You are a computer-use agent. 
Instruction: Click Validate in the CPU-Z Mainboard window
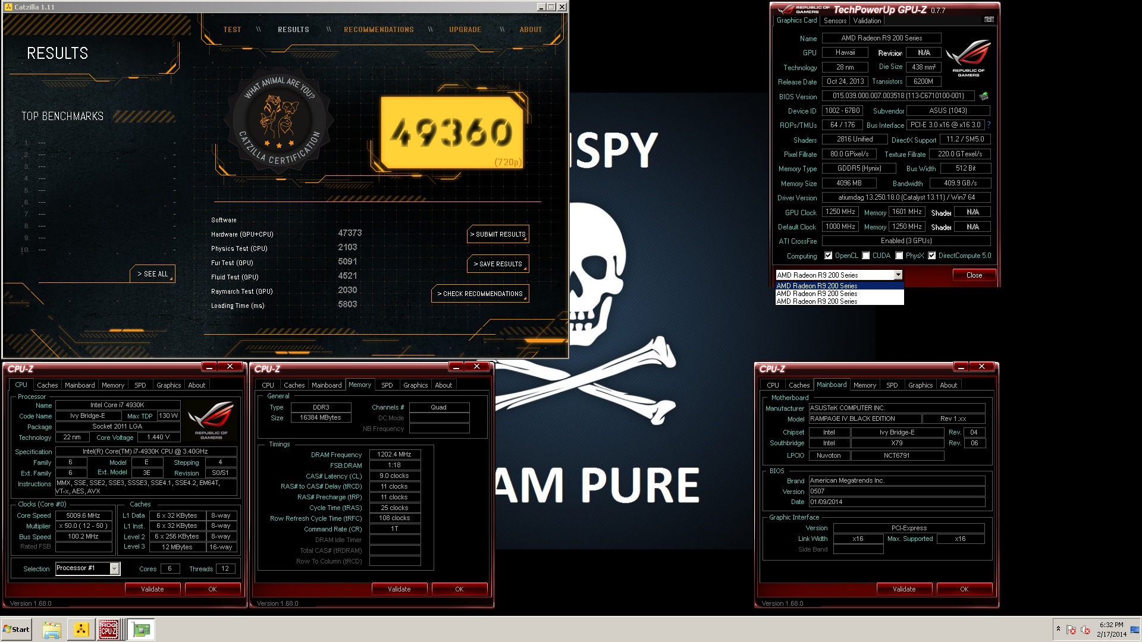[x=904, y=589]
